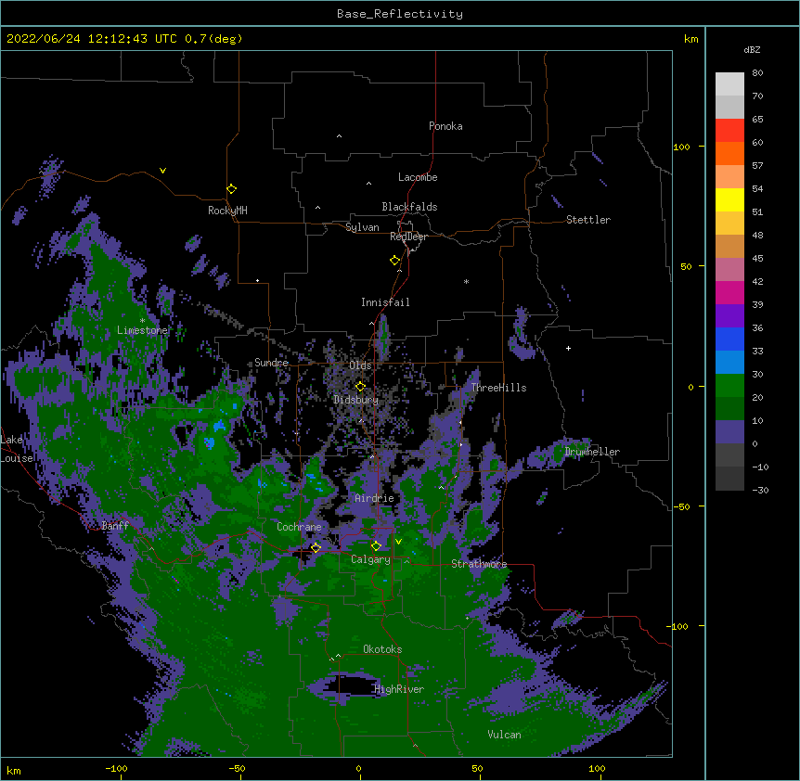Click yellow V marker northeast of Calgary
Viewport: 800px width, 781px height.
pyautogui.click(x=398, y=542)
